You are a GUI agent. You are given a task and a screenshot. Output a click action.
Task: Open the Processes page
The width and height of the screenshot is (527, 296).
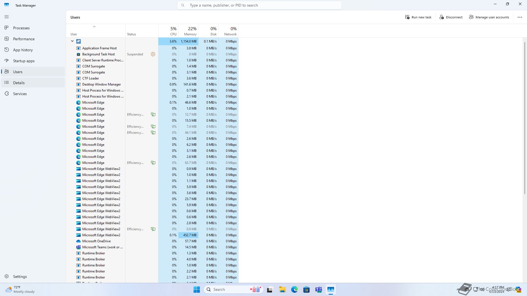pos(33,28)
